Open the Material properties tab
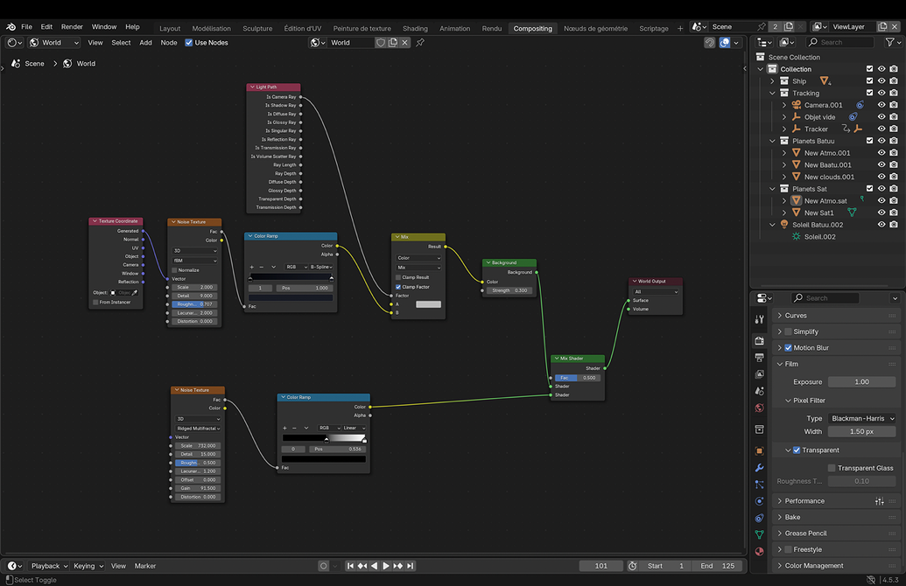Screen dimensions: 906x586 point(759,551)
